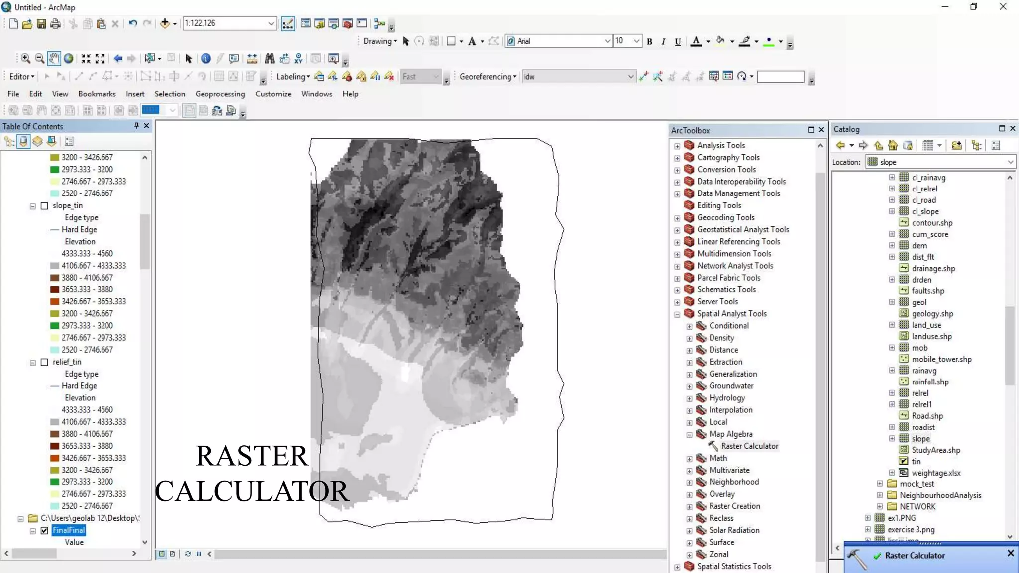Viewport: 1019px width, 573px height.
Task: Open the map scale dropdown
Action: (x=271, y=23)
